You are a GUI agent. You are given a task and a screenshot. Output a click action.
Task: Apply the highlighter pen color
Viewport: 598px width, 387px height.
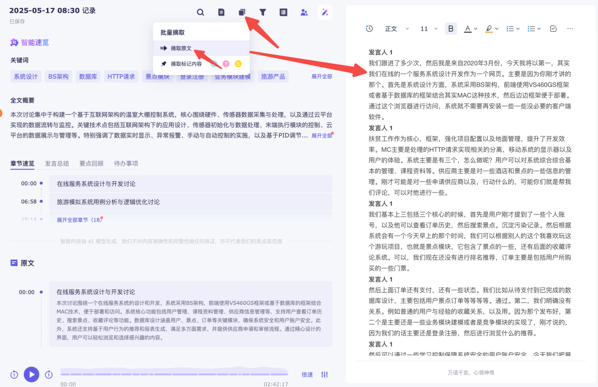(489, 29)
